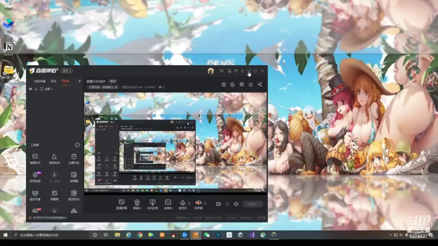Add the 手机投屏 phone mirroring source
Image resolution: width=438 pixels, height=246 pixels.
153,204
